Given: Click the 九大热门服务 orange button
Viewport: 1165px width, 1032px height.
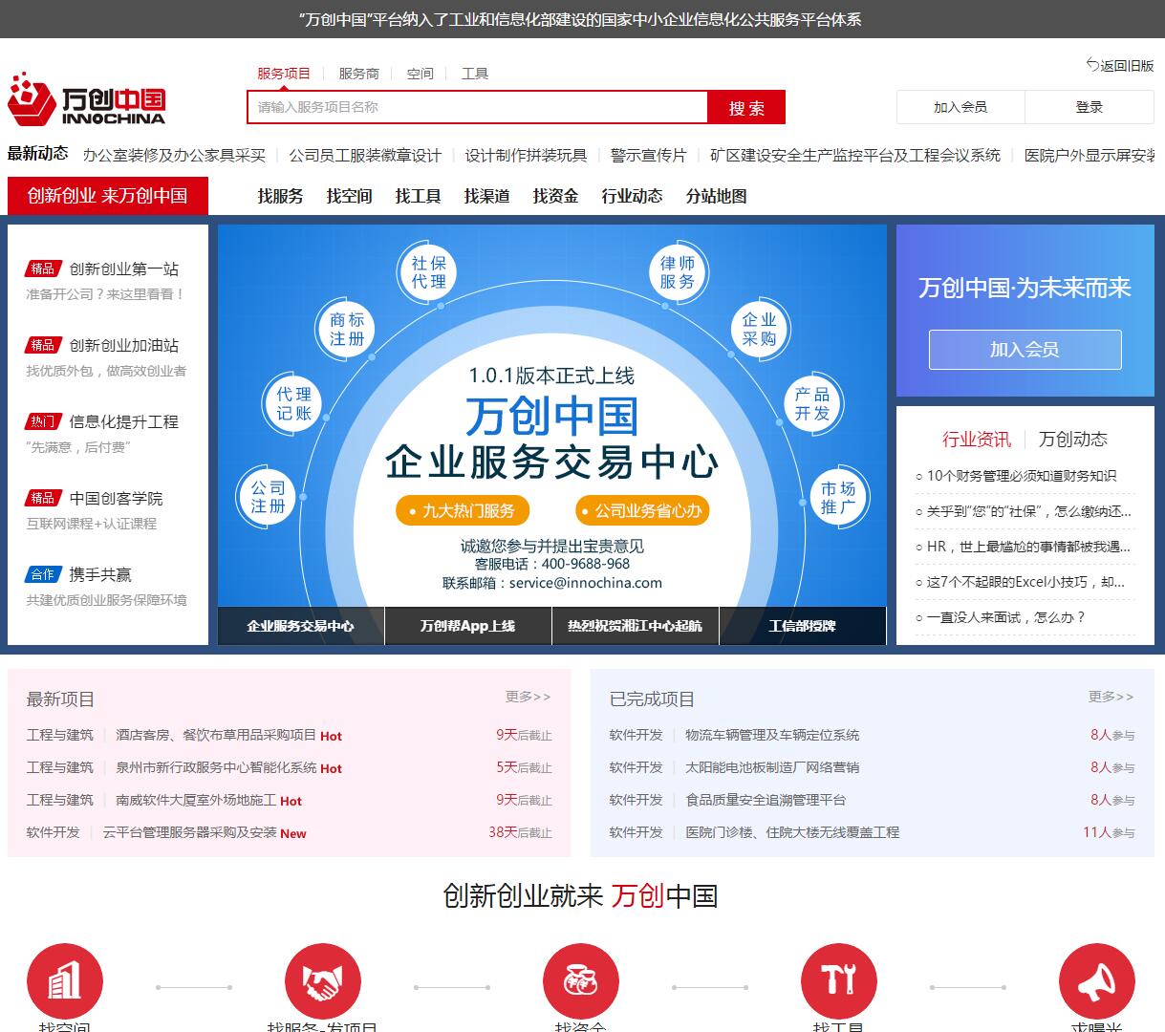Looking at the screenshot, I should (463, 511).
